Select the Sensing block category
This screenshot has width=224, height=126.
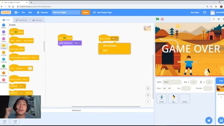(x=4, y=60)
